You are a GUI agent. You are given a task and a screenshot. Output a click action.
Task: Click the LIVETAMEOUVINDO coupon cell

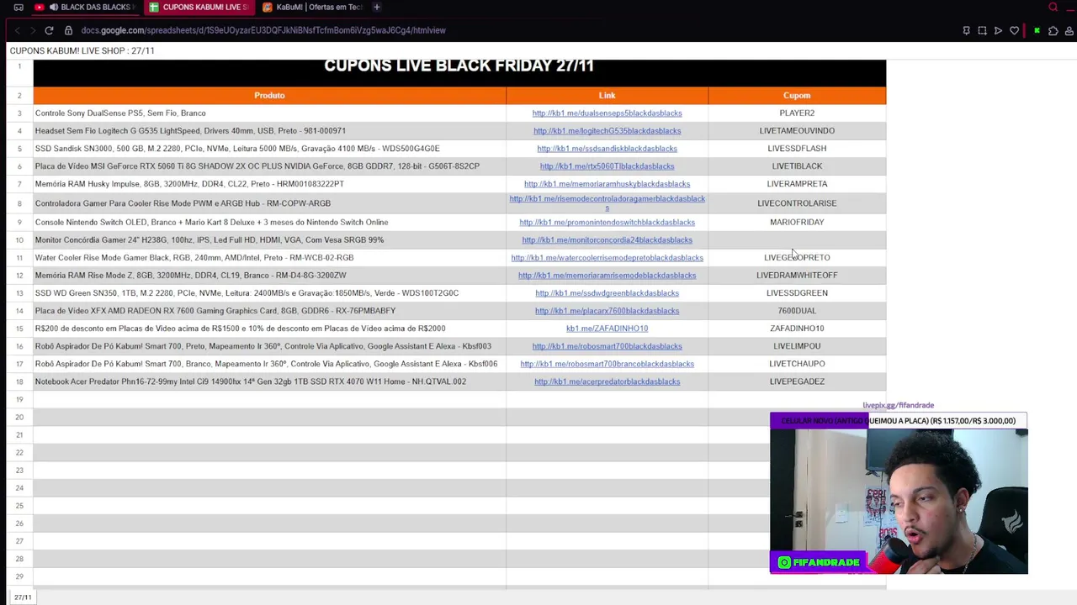point(797,131)
